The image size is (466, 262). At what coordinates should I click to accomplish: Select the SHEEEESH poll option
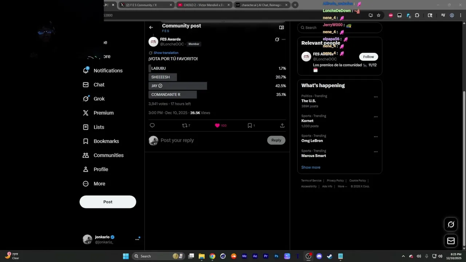pyautogui.click(x=217, y=77)
